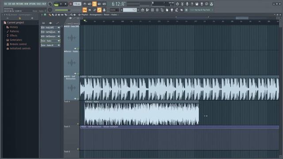Click the scissors audio editor icon
Screen dimensions: 283x159
(182, 4)
